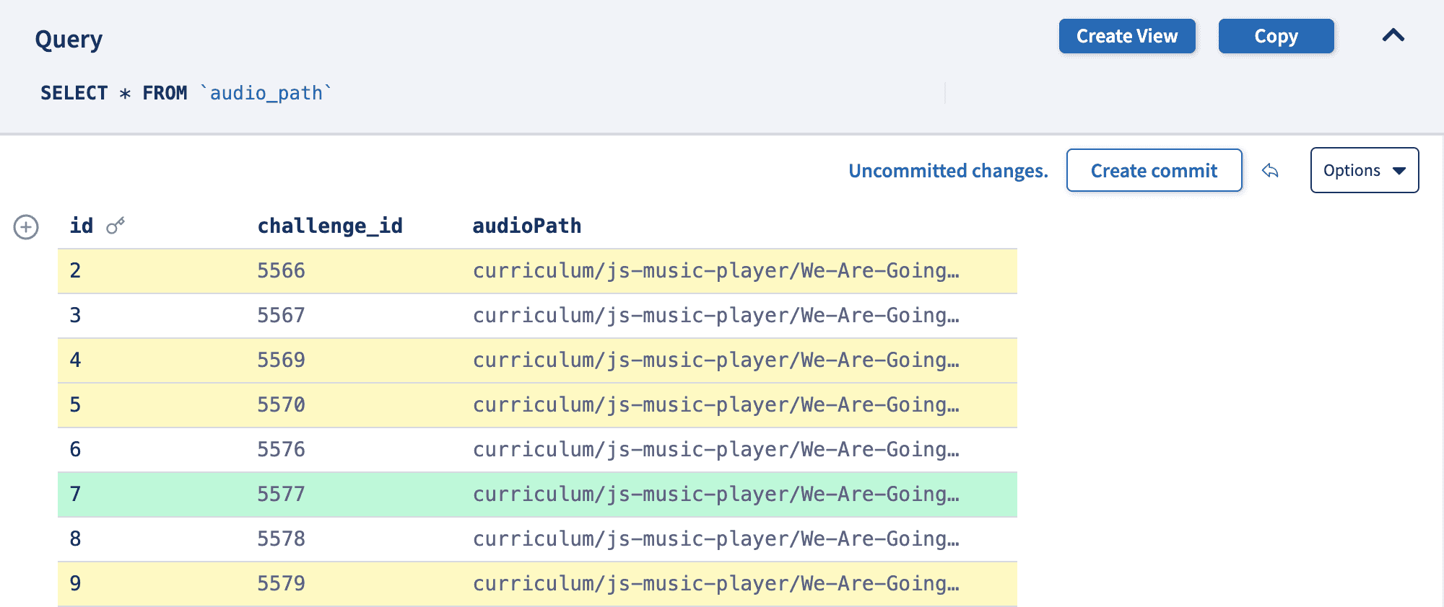The image size is (1444, 607).
Task: Open the Options dropdown
Action: coord(1364,171)
